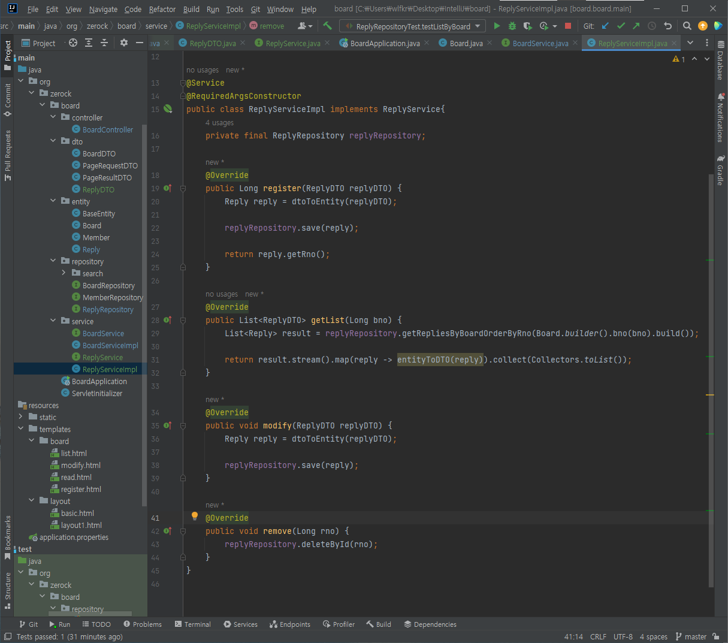Screen dimensions: 728x643
Task: Open the Navigate menu
Action: [x=103, y=9]
